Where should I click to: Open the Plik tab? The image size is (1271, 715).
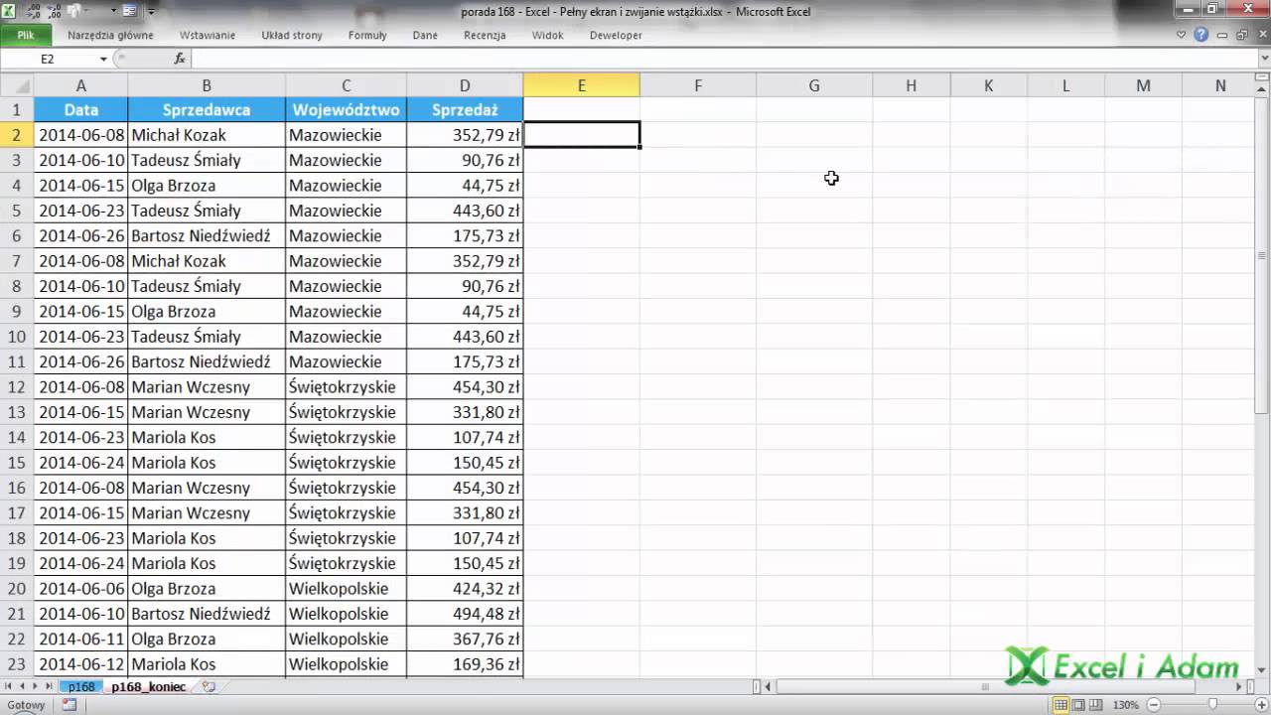pos(26,35)
